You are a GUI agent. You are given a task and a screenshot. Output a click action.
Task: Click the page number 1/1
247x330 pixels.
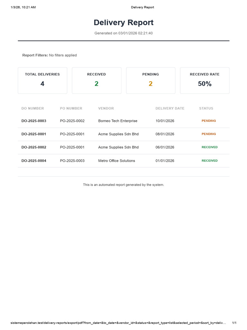click(x=234, y=323)
